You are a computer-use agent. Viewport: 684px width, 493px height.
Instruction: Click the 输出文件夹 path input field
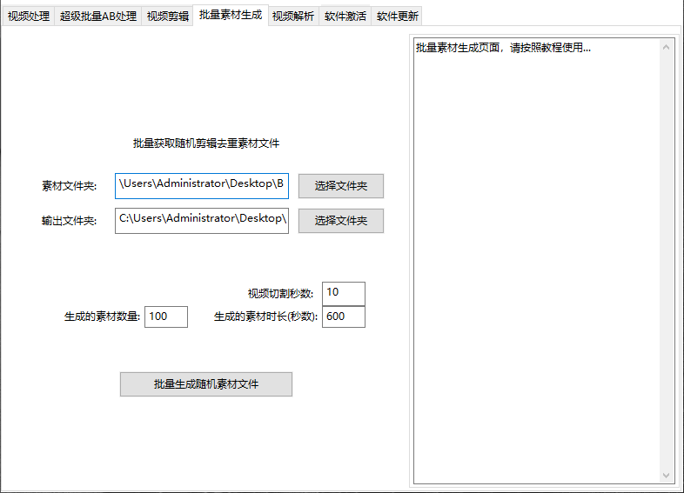tap(202, 221)
